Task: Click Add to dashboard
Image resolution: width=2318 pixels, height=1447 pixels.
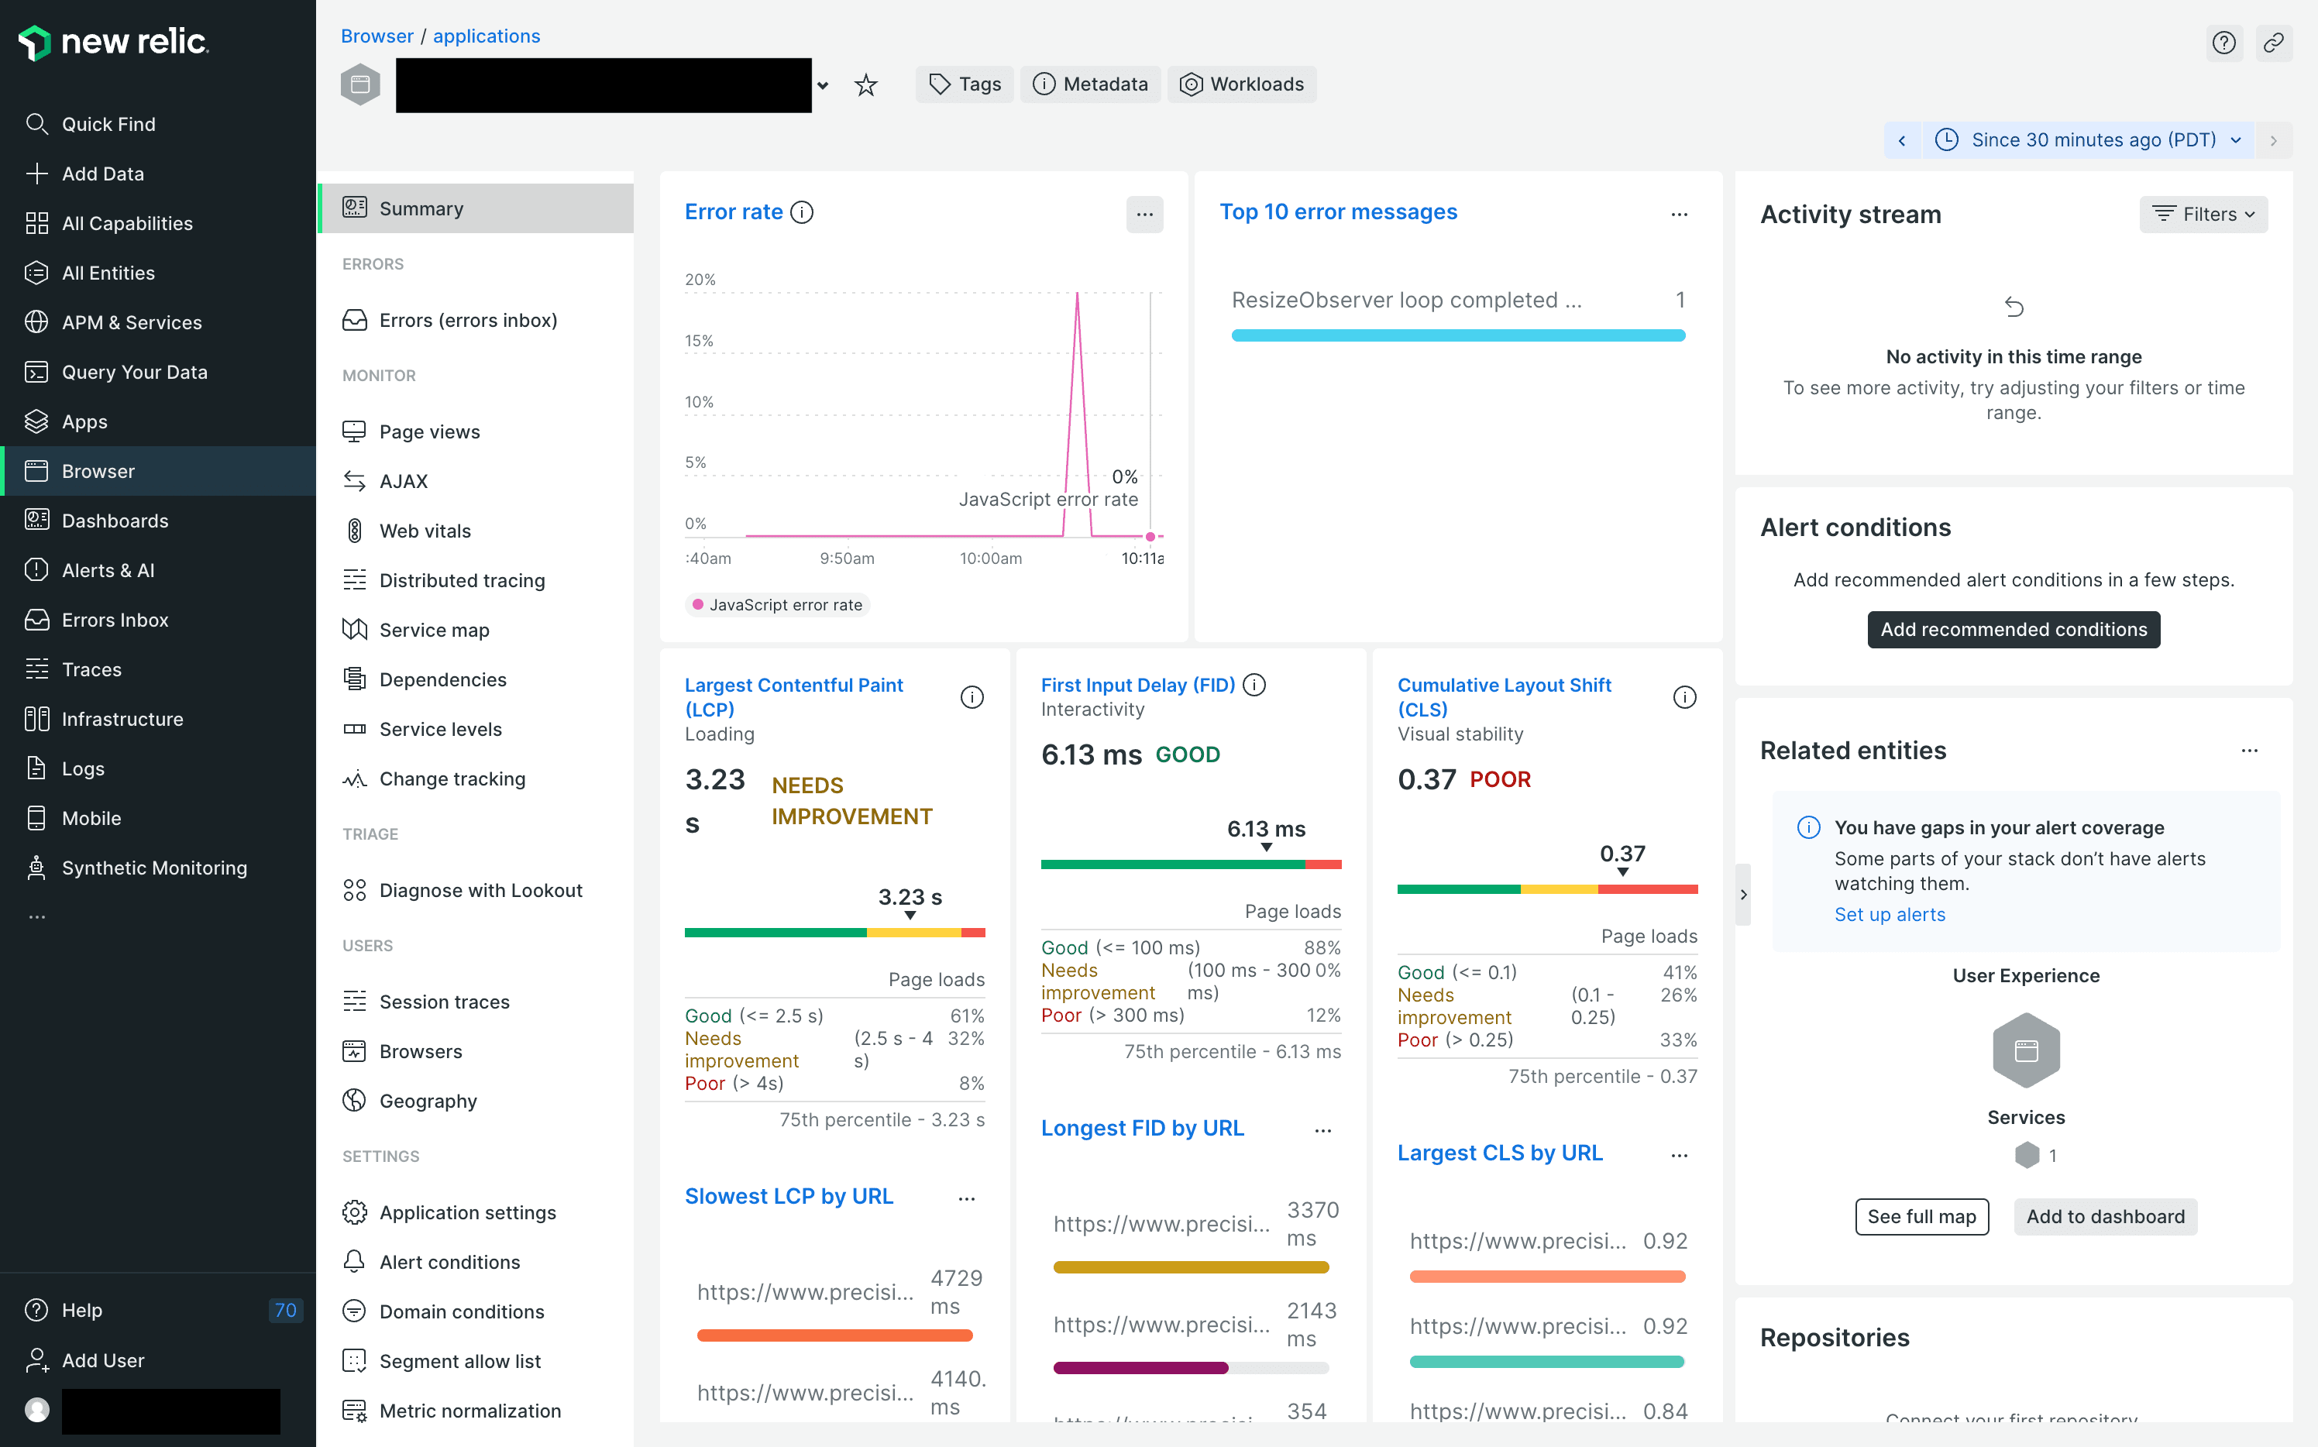Action: (2106, 1216)
